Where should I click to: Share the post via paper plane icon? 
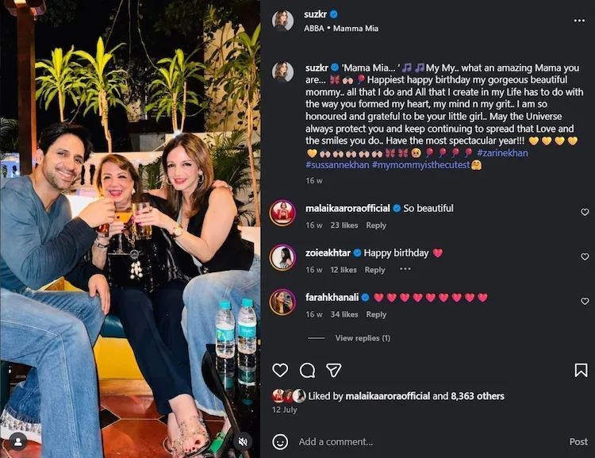[334, 370]
